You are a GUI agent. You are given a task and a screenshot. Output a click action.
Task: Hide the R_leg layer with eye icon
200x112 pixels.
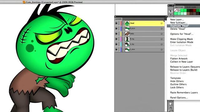coord(116,39)
